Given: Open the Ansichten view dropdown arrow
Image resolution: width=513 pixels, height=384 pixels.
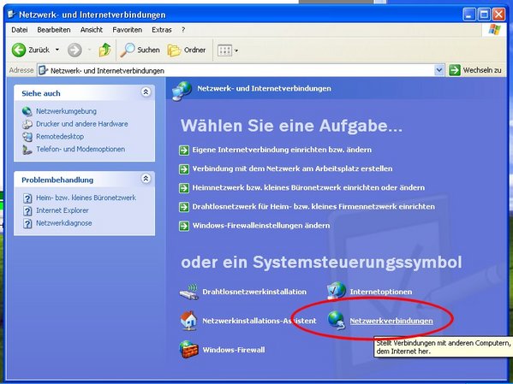Looking at the screenshot, I should coord(236,50).
